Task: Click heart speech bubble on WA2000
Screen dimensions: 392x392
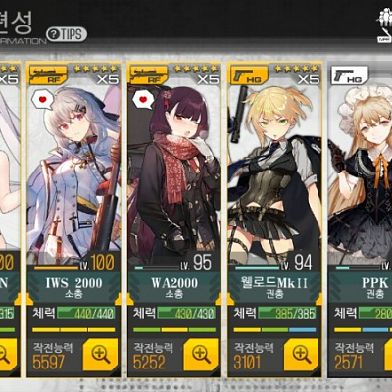Action: click(x=143, y=99)
